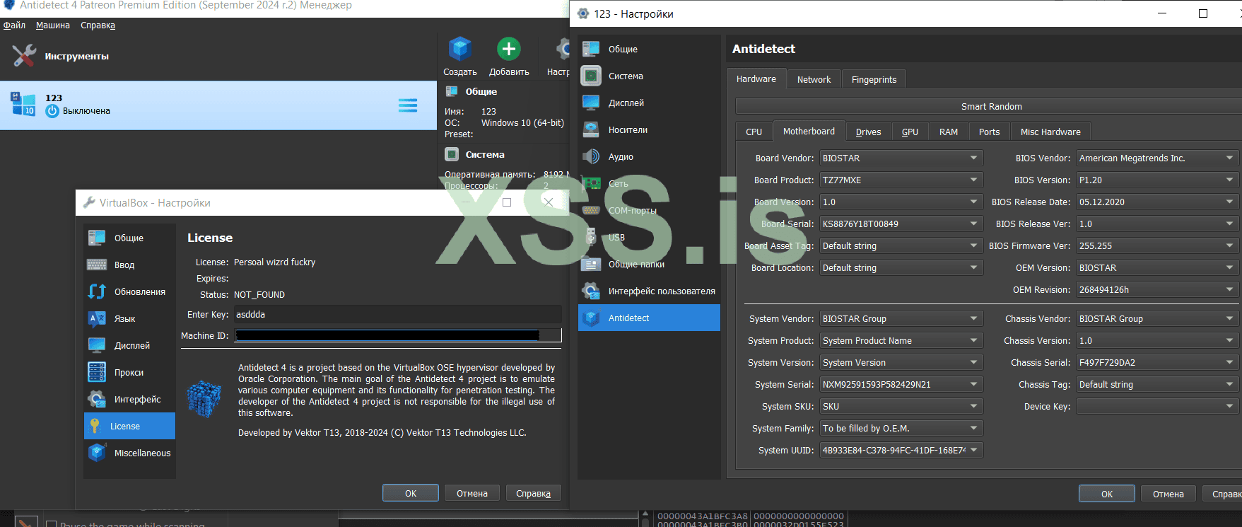Click OK in VirtualBox settings window
1242x527 pixels.
(411, 493)
